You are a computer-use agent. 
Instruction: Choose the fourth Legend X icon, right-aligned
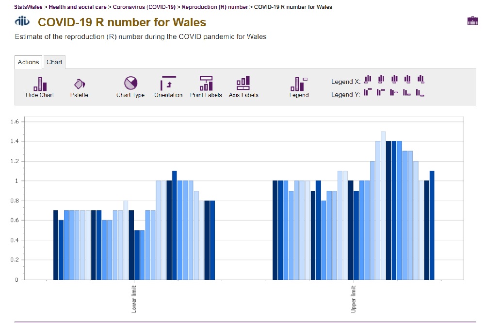pos(407,79)
